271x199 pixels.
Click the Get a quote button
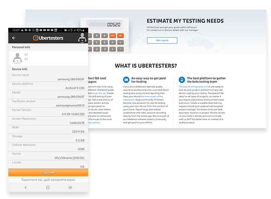tap(162, 40)
